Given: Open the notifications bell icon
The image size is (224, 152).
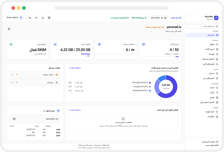Looking at the screenshot, I should [43, 18].
